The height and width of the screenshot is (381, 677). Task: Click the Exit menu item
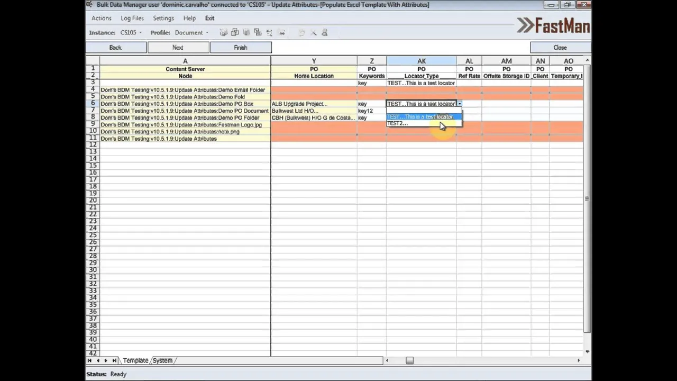tap(209, 18)
